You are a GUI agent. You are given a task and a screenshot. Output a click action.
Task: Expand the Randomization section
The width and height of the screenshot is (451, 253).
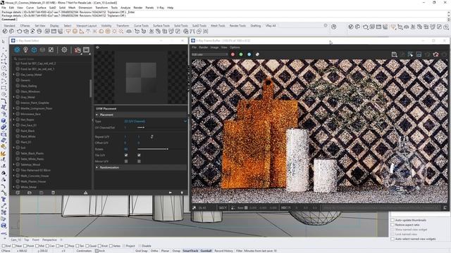[x=97, y=167]
